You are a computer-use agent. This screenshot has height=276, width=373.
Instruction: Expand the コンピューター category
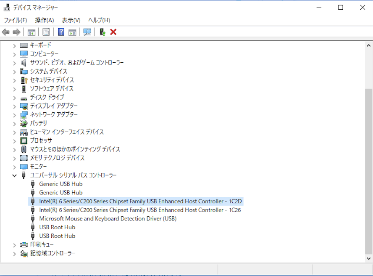pos(15,54)
